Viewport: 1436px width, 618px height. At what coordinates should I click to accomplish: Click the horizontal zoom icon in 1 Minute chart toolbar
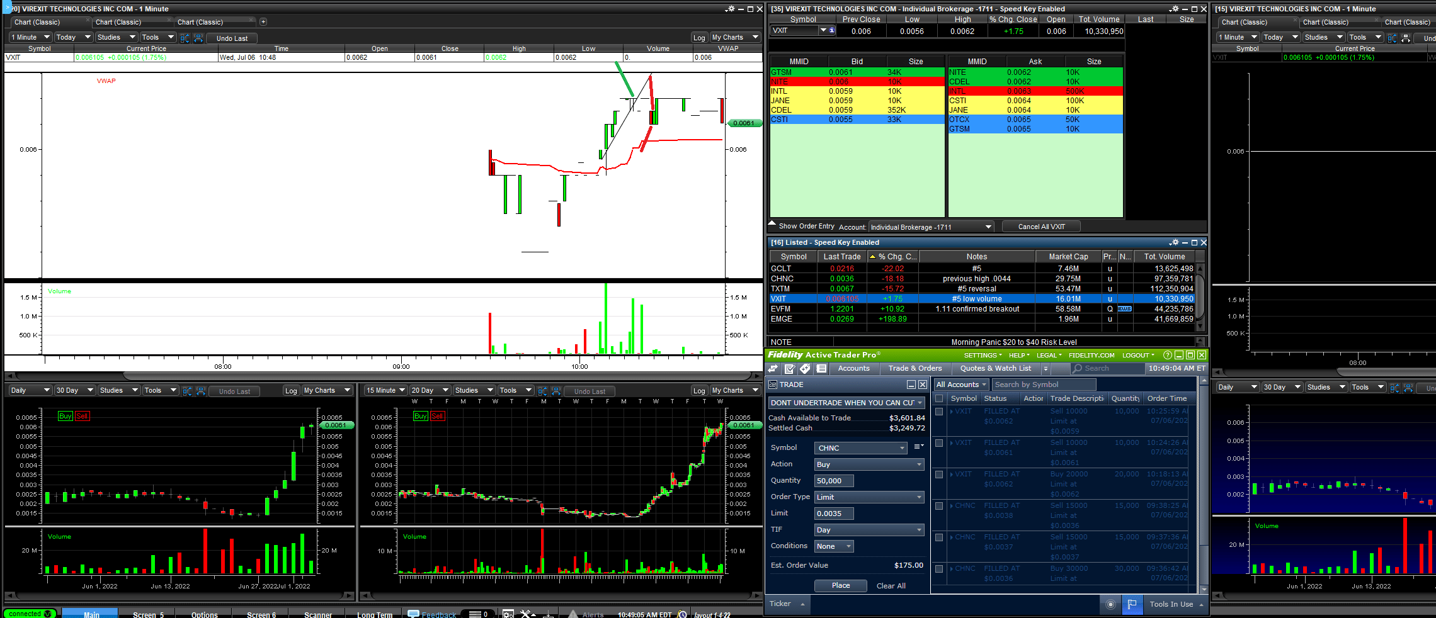coord(198,38)
